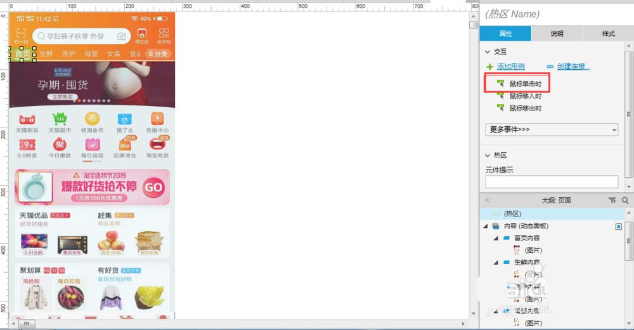Screen dimensions: 634x330
Task: Switch to the 说明 tab
Action: pos(557,34)
